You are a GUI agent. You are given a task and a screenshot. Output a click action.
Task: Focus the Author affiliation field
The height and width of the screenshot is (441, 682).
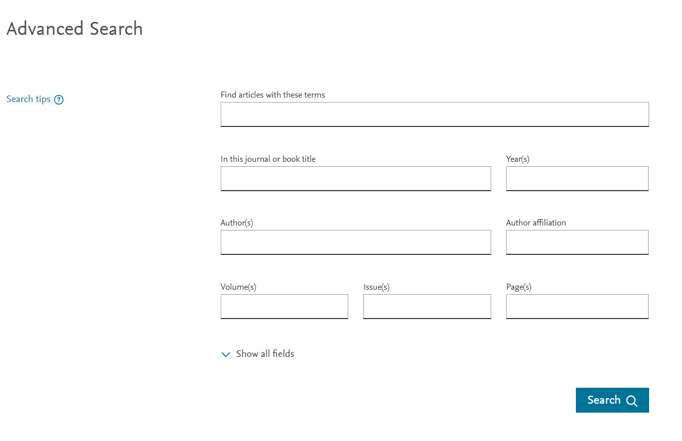tap(577, 242)
